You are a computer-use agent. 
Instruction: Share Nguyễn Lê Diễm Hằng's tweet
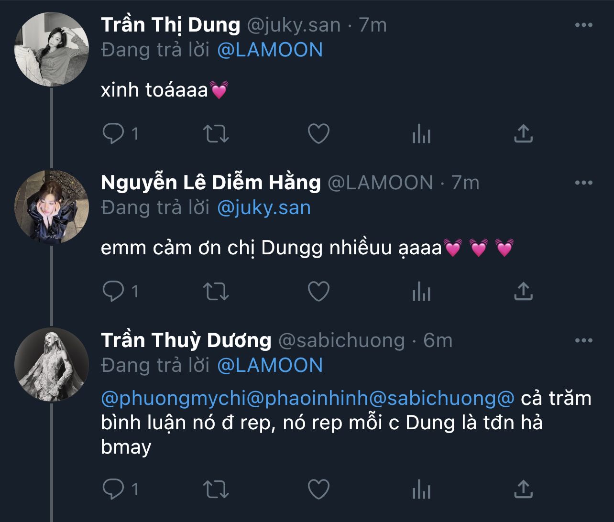pos(523,291)
